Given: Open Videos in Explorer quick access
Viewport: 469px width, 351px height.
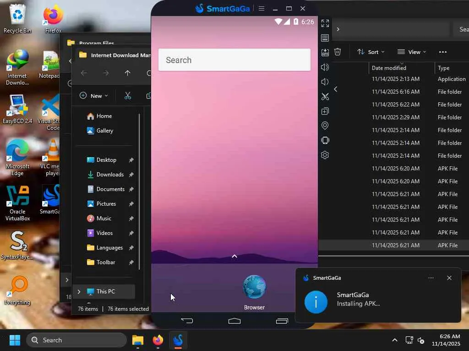Looking at the screenshot, I should coord(104,233).
